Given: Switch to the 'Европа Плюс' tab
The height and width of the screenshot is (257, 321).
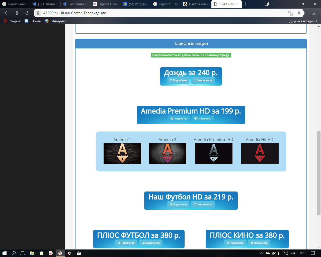Looking at the screenshot, I should [x=106, y=4].
